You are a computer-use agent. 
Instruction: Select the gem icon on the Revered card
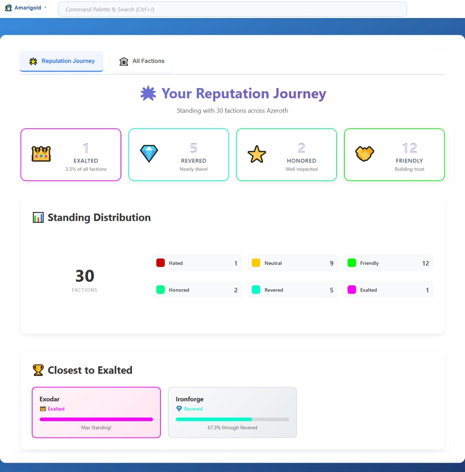tap(149, 153)
